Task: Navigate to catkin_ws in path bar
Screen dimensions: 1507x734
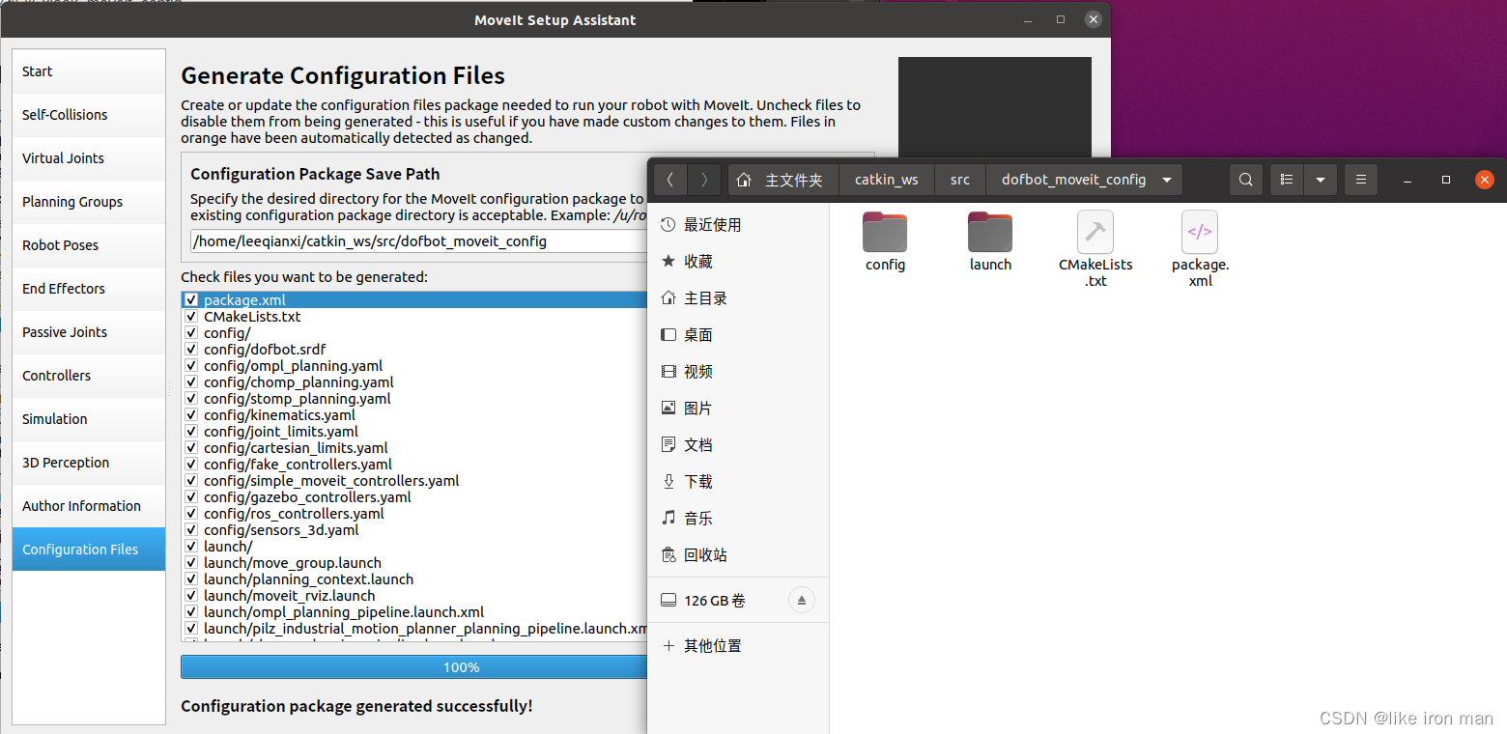Action: tap(887, 180)
